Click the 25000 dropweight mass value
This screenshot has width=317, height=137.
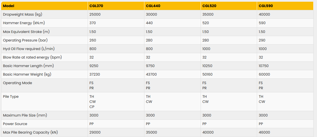95,14
